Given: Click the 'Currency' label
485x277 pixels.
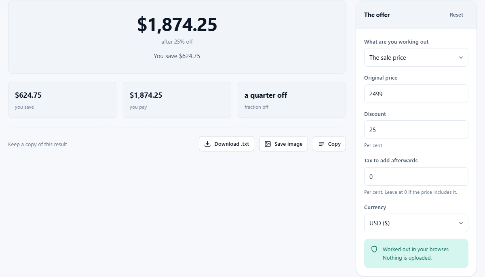Looking at the screenshot, I should [375, 208].
